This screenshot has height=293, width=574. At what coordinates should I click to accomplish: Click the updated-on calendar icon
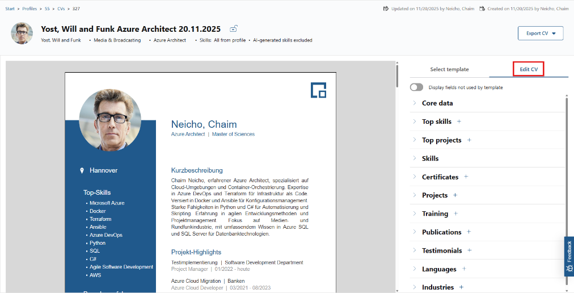386,9
